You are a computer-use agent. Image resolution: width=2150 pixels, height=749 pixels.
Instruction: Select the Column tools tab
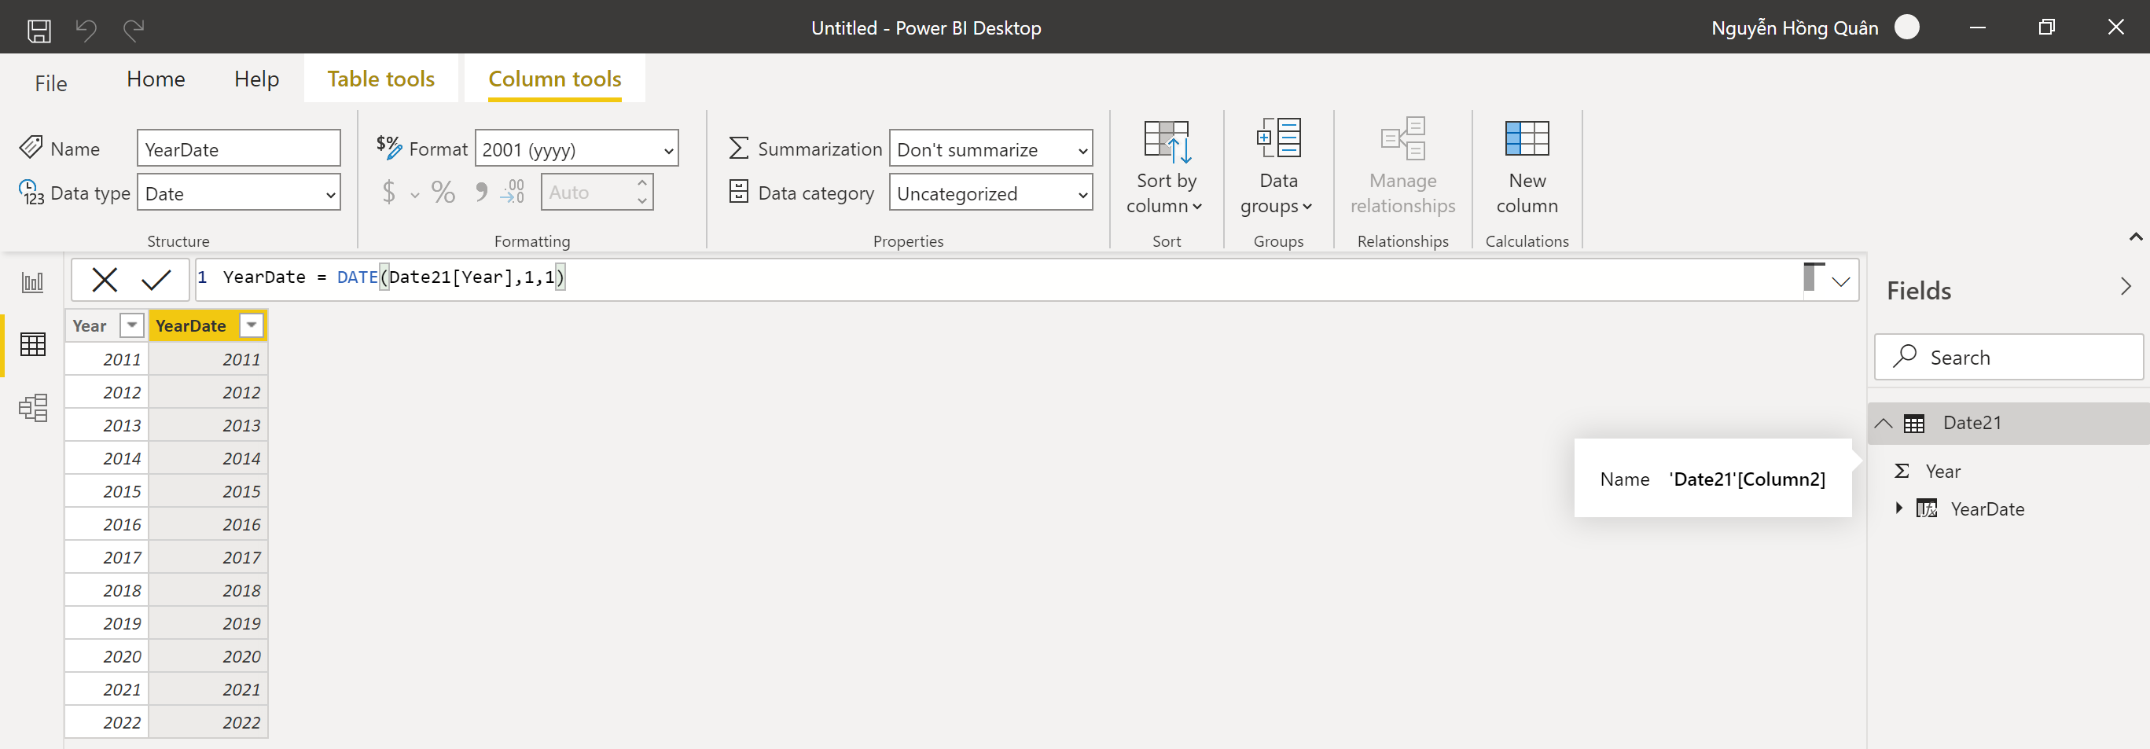click(x=554, y=79)
